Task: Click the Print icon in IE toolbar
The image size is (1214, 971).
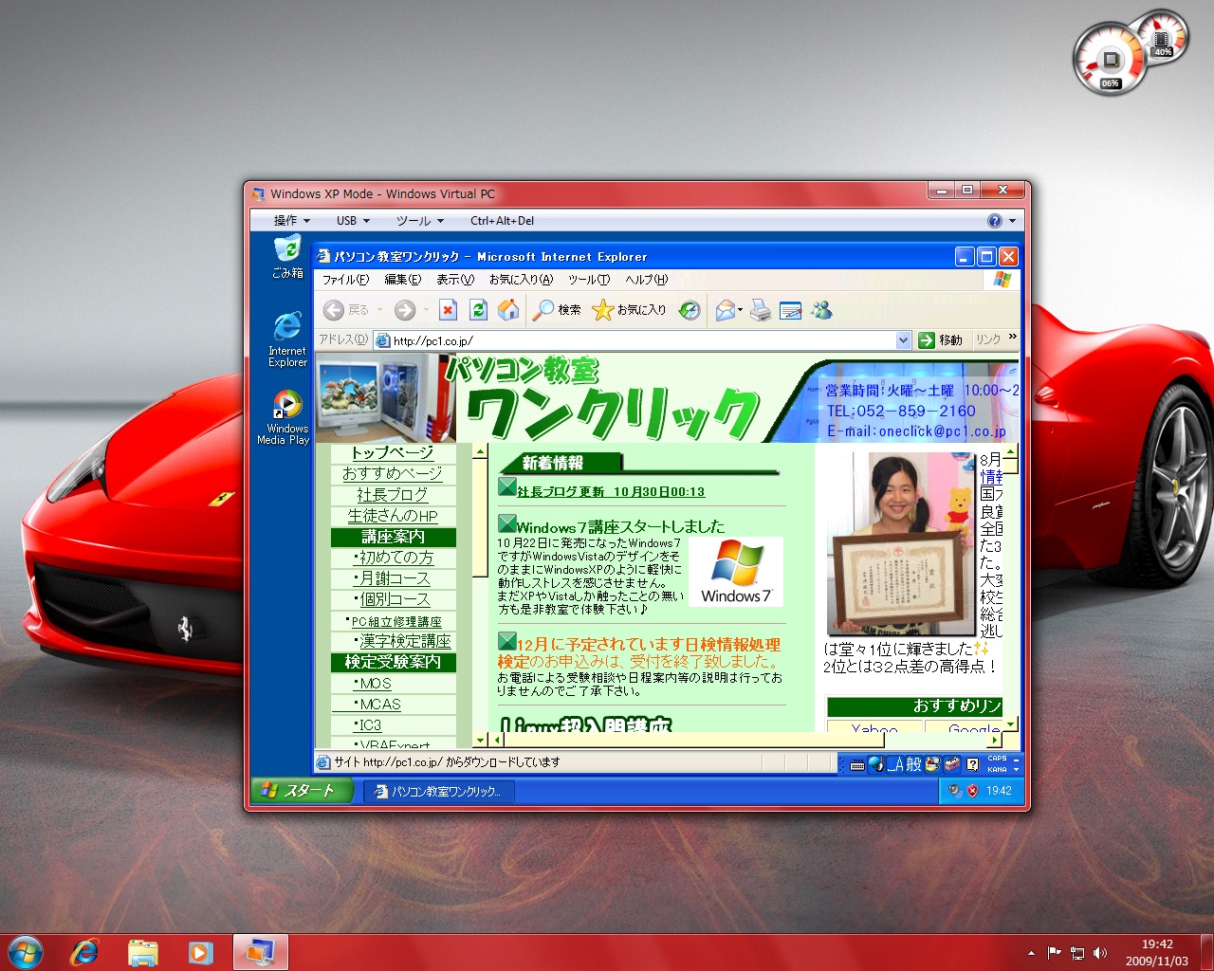Action: coord(760,310)
